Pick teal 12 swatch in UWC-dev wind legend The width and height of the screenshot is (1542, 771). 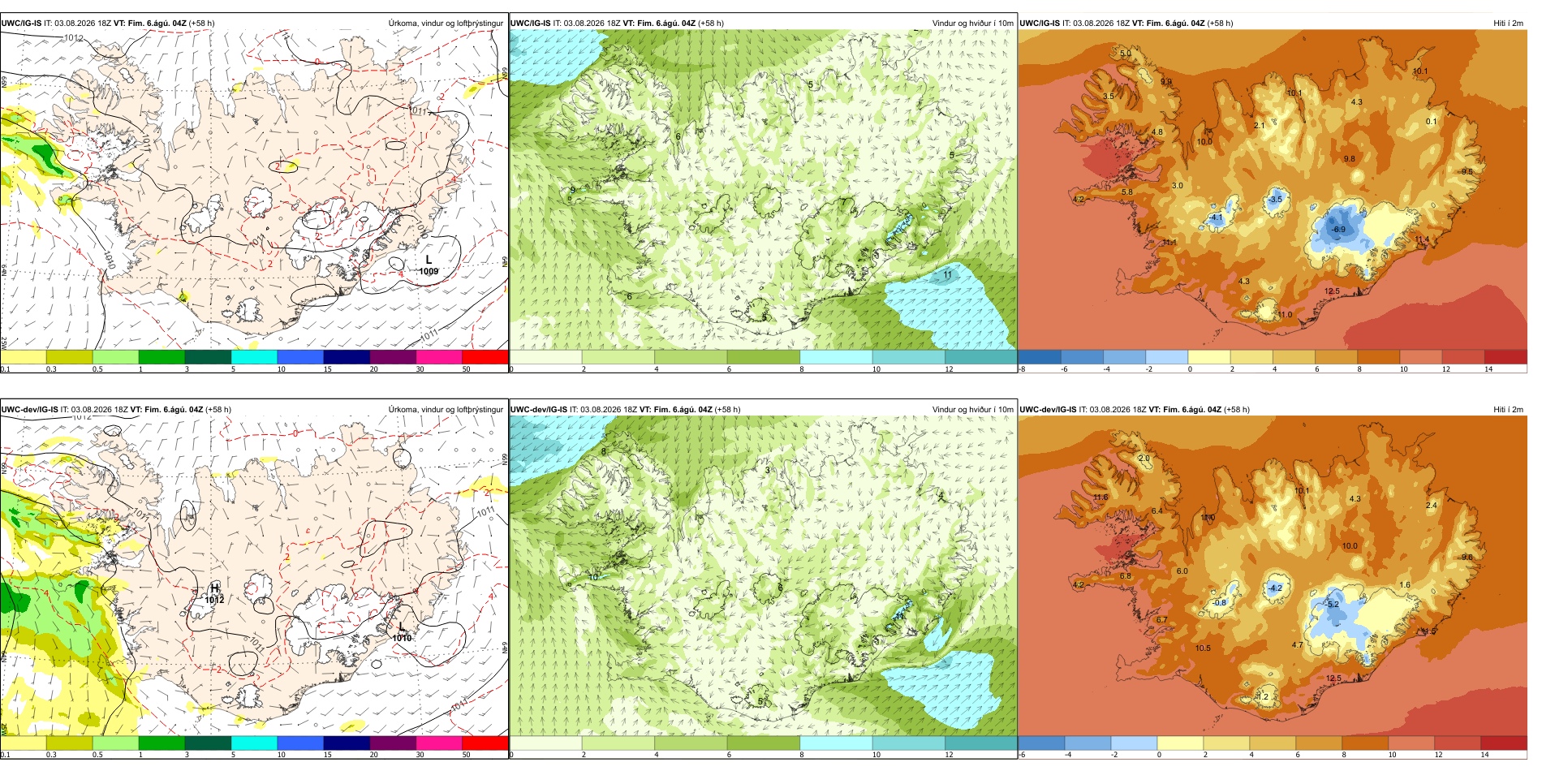[x=980, y=743]
